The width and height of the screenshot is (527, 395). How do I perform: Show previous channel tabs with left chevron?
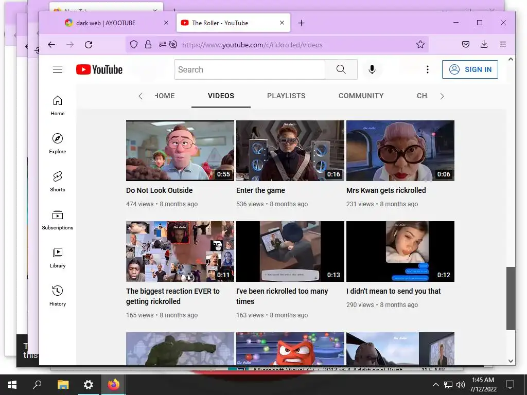tap(140, 96)
